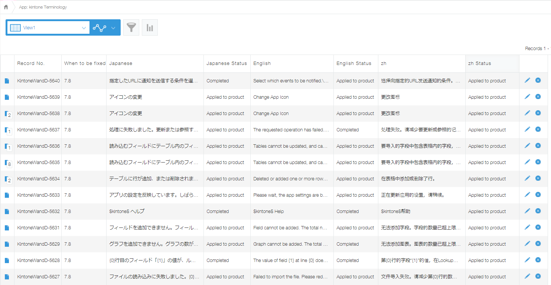Image resolution: width=551 pixels, height=285 pixels.
Task: Sort by the Japanese Status column header
Action: [x=226, y=63]
